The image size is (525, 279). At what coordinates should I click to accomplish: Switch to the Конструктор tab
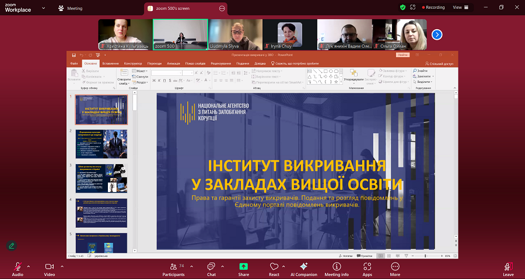click(133, 63)
